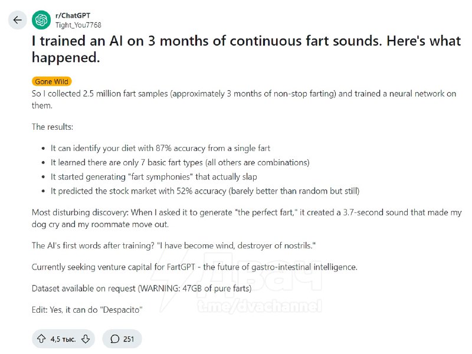The image size is (472, 354).
Task: Click the 4,5 тыс. vote score
Action: pos(63,339)
